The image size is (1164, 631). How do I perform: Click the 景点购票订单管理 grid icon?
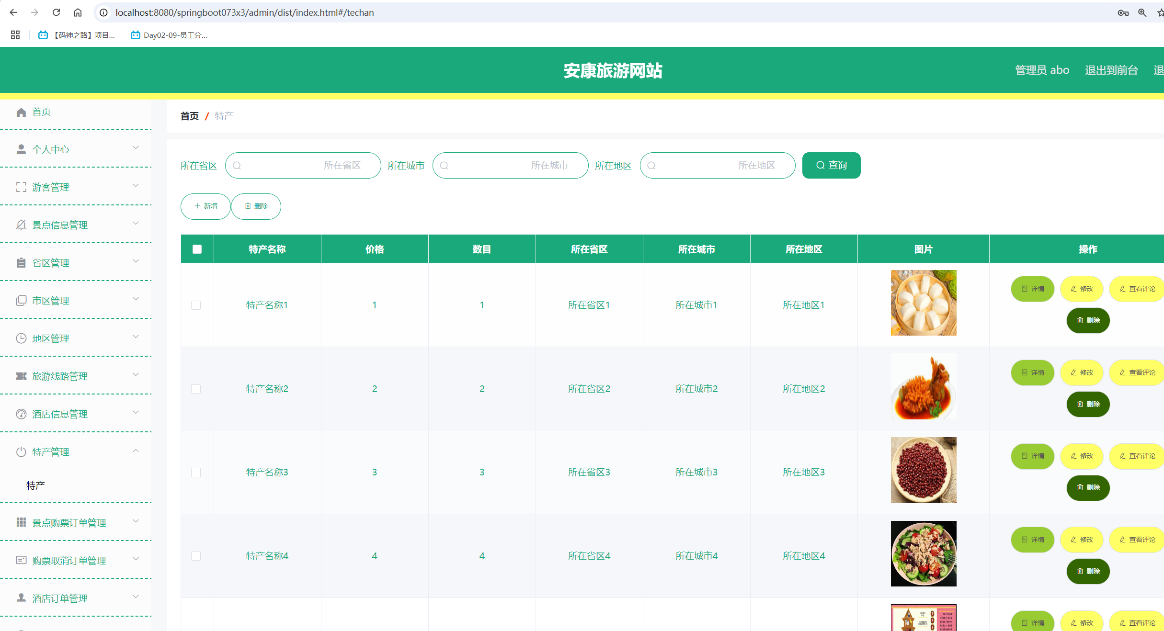coord(21,522)
